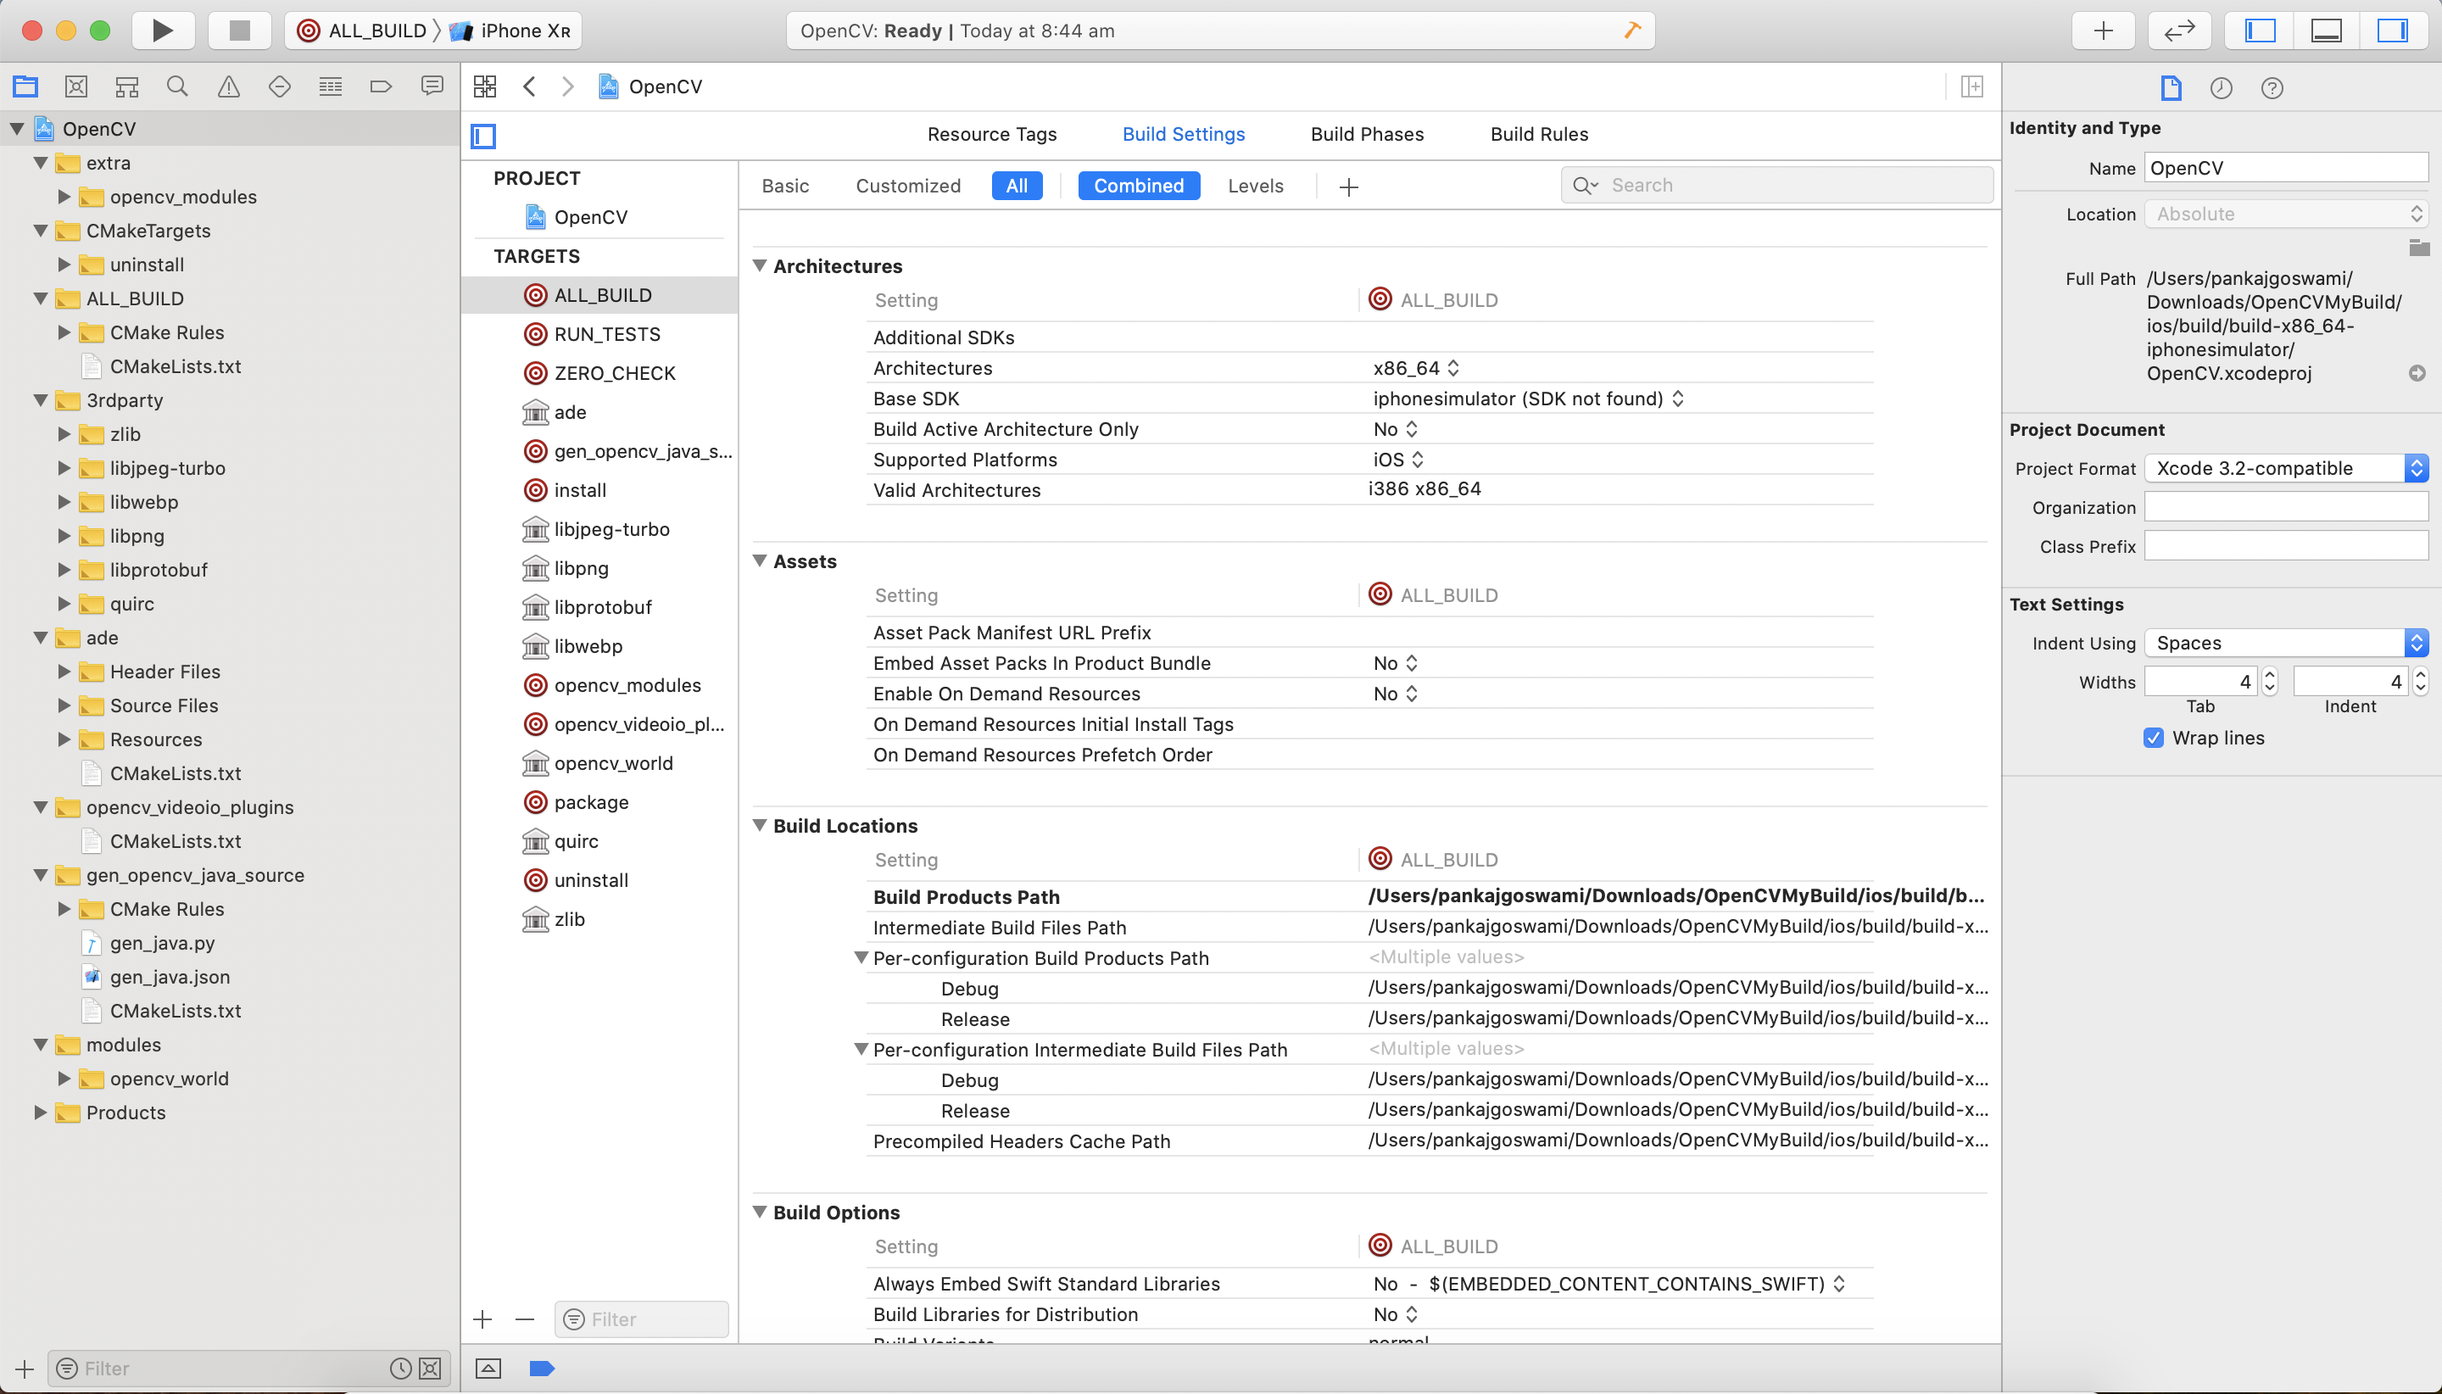Open the Issue navigator warning icon
This screenshot has width=2442, height=1394.
229,87
